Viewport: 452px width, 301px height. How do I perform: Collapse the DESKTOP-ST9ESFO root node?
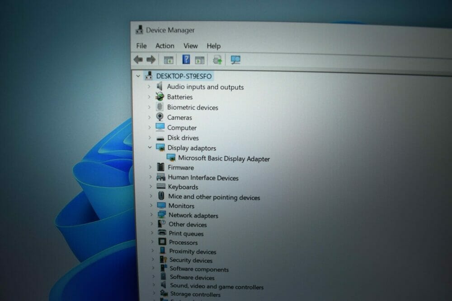pyautogui.click(x=138, y=76)
